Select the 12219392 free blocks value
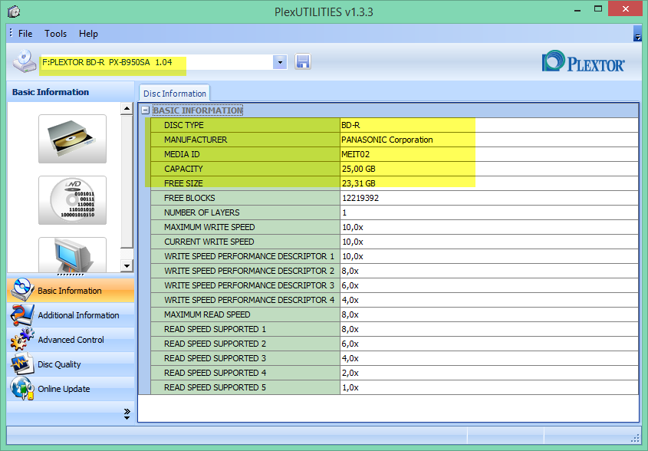The width and height of the screenshot is (648, 451). pyautogui.click(x=360, y=198)
